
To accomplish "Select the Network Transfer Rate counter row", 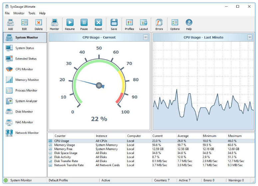I will 151,165.
